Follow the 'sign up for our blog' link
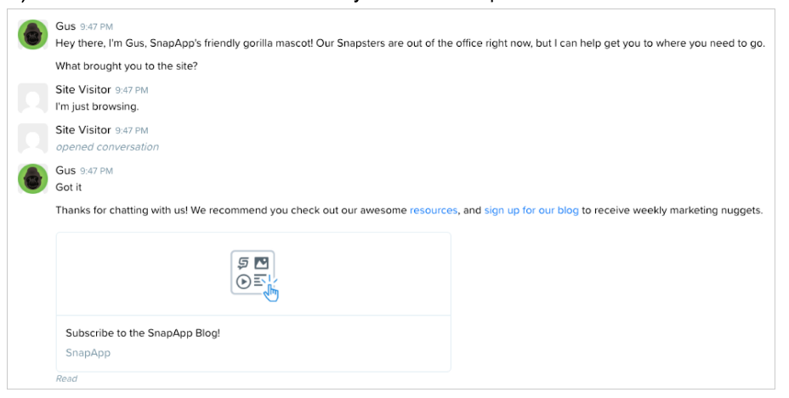Viewport: 789px width, 398px height. coord(531,210)
